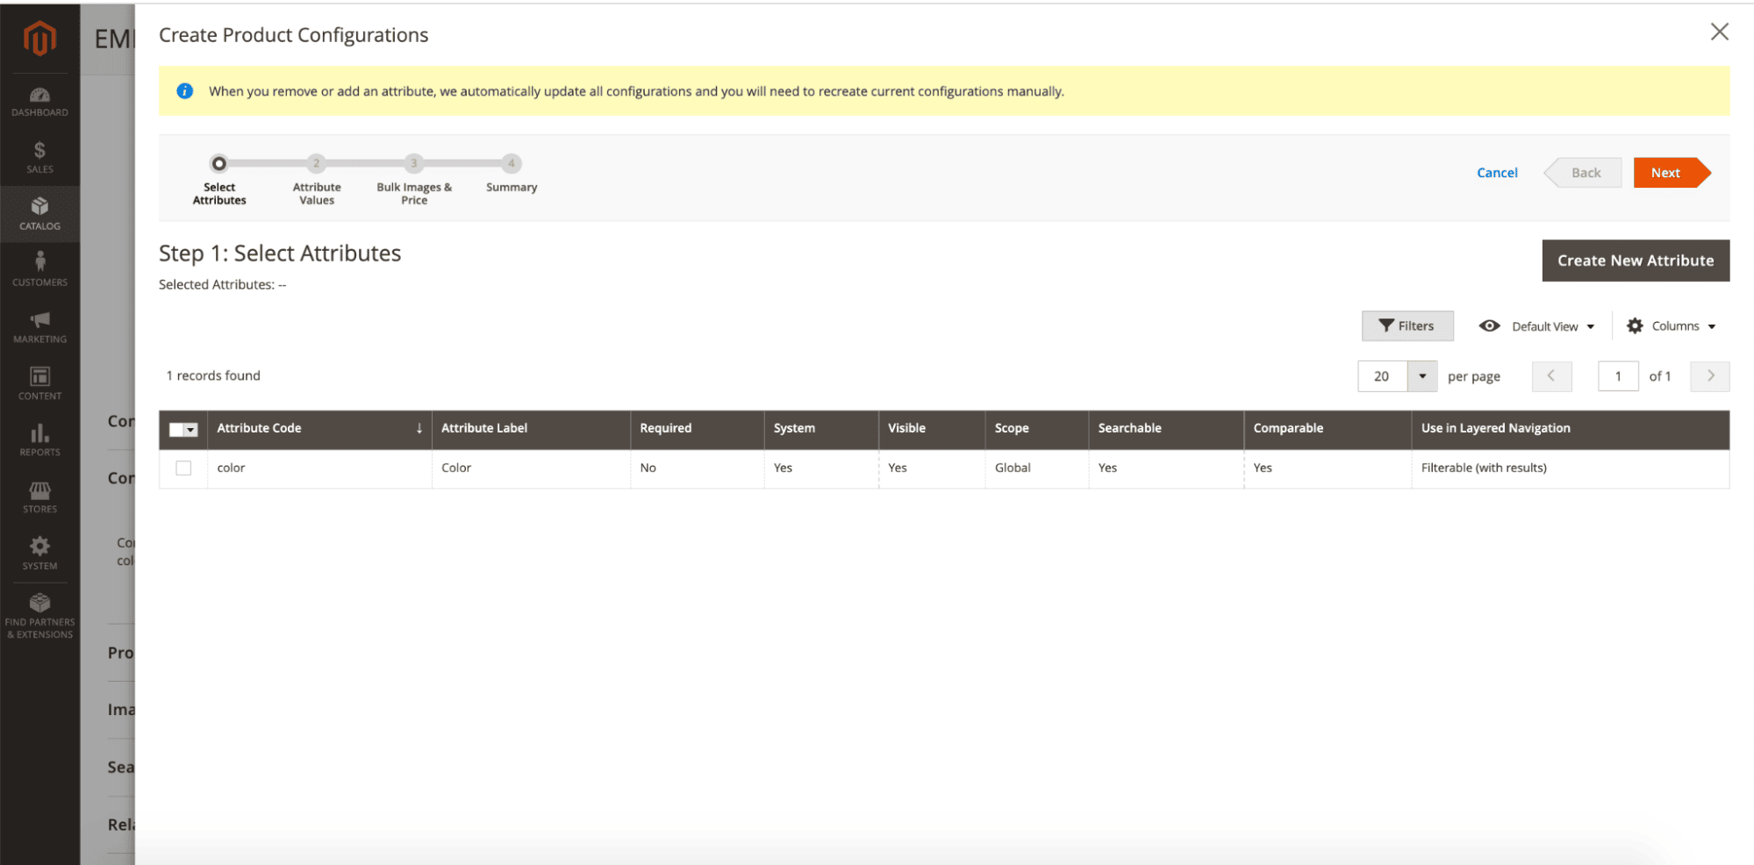Click 'Filterable (with results)' cell

click(x=1571, y=468)
